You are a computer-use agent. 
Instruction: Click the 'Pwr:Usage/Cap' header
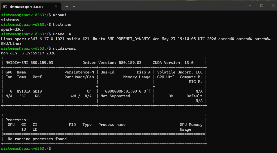79,77
